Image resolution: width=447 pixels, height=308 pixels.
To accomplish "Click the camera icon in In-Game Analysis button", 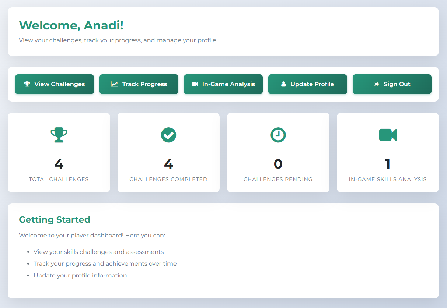I will pyautogui.click(x=195, y=84).
